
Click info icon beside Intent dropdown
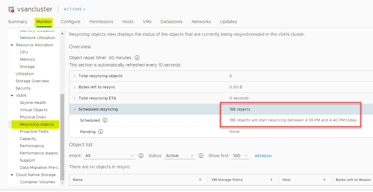(x=141, y=156)
